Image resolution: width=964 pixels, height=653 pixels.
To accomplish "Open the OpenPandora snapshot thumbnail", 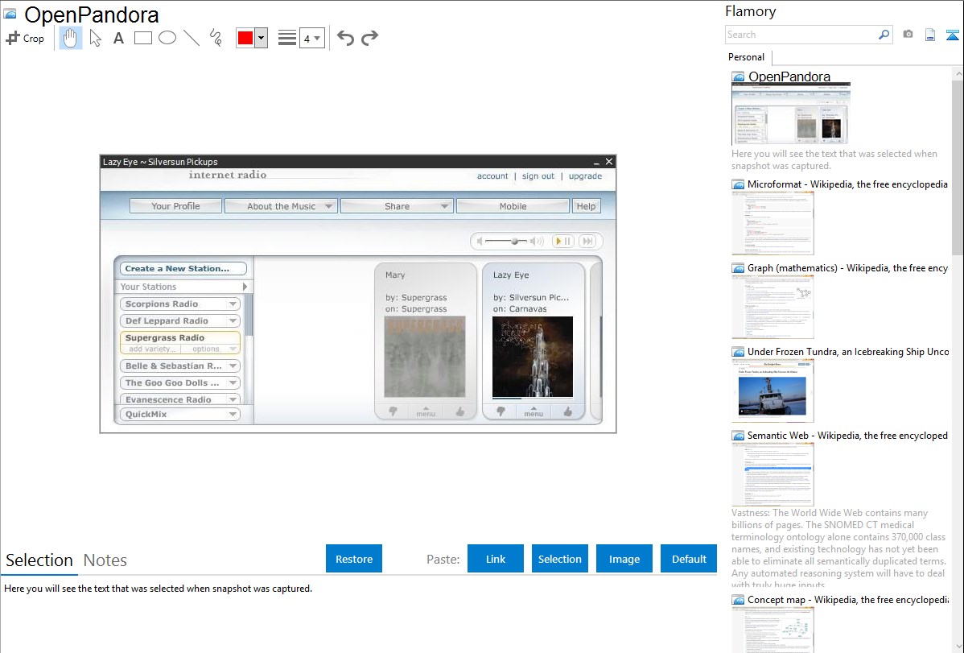I will tap(791, 114).
